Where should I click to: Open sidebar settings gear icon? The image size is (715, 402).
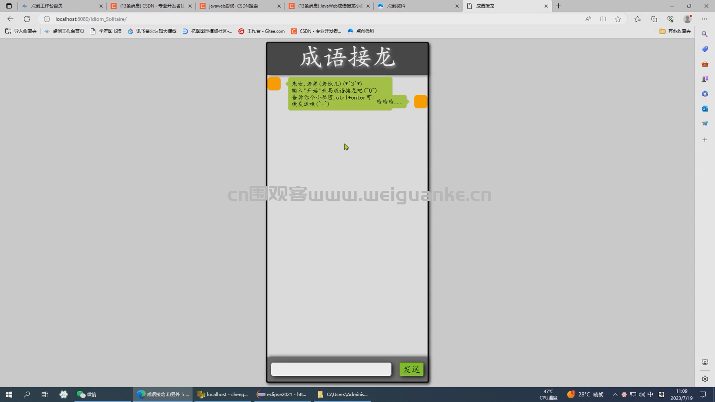pyautogui.click(x=705, y=379)
